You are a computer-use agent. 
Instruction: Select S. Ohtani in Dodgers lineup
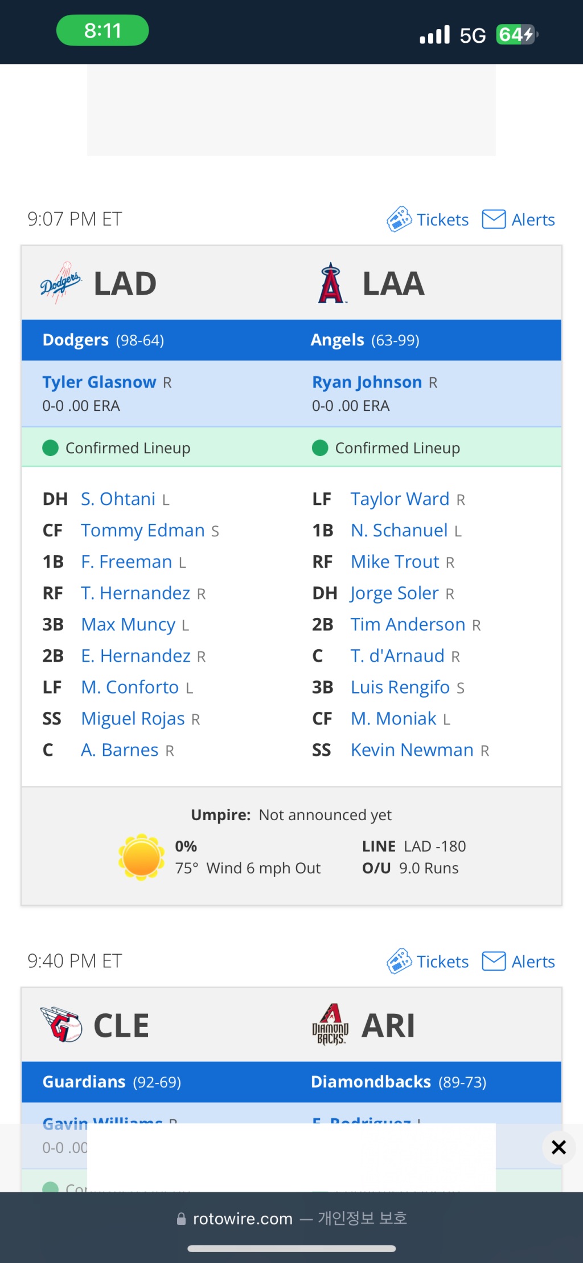118,499
